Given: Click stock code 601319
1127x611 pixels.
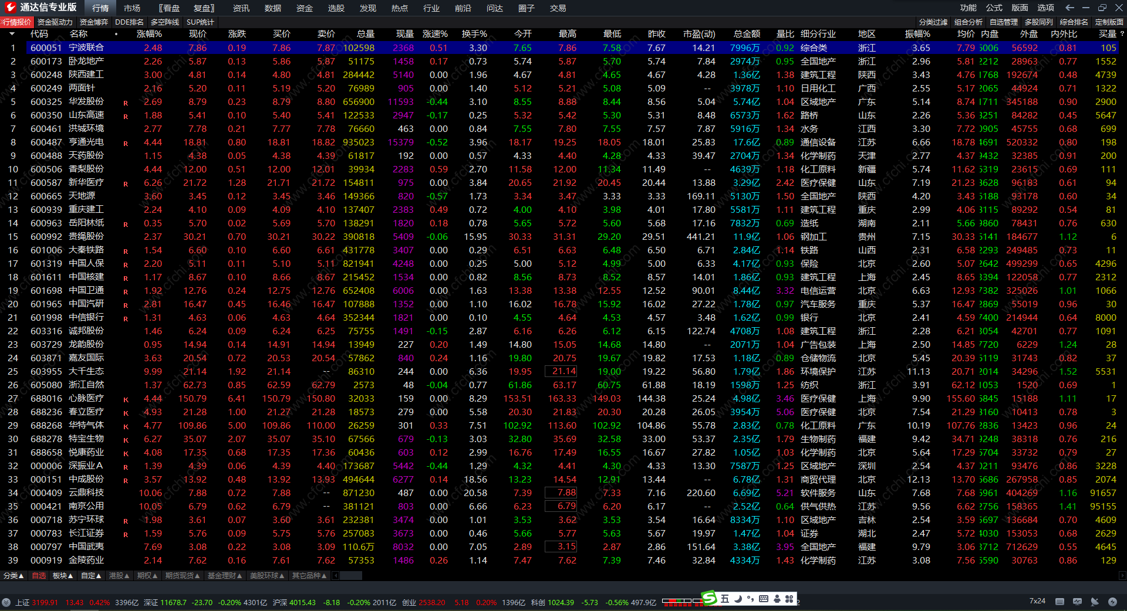Looking at the screenshot, I should tap(46, 264).
